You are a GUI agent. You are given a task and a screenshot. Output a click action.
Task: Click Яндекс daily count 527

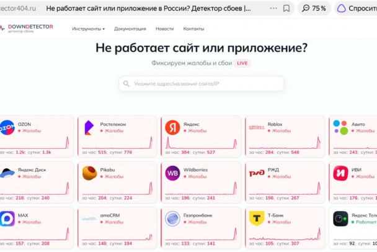coord(211,152)
